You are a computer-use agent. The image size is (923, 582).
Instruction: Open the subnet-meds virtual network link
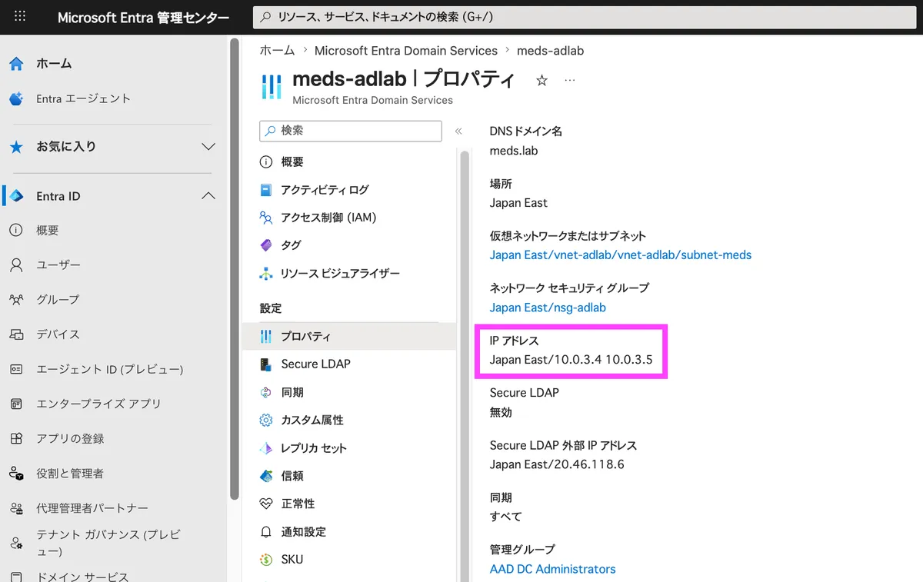click(620, 254)
